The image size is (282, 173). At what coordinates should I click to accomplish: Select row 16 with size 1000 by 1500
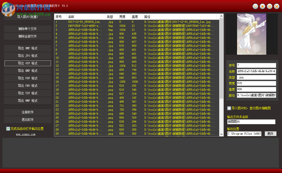click(x=137, y=82)
